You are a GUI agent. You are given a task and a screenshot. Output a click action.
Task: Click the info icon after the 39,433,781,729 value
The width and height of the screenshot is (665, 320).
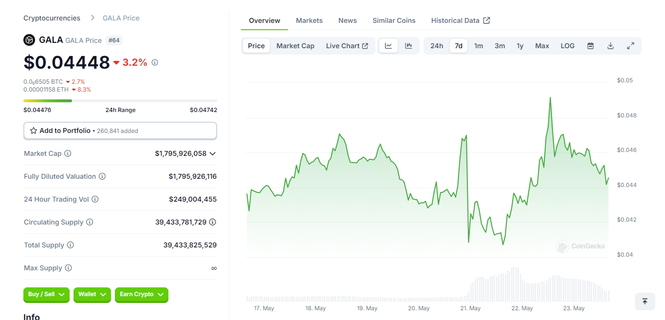tap(213, 222)
